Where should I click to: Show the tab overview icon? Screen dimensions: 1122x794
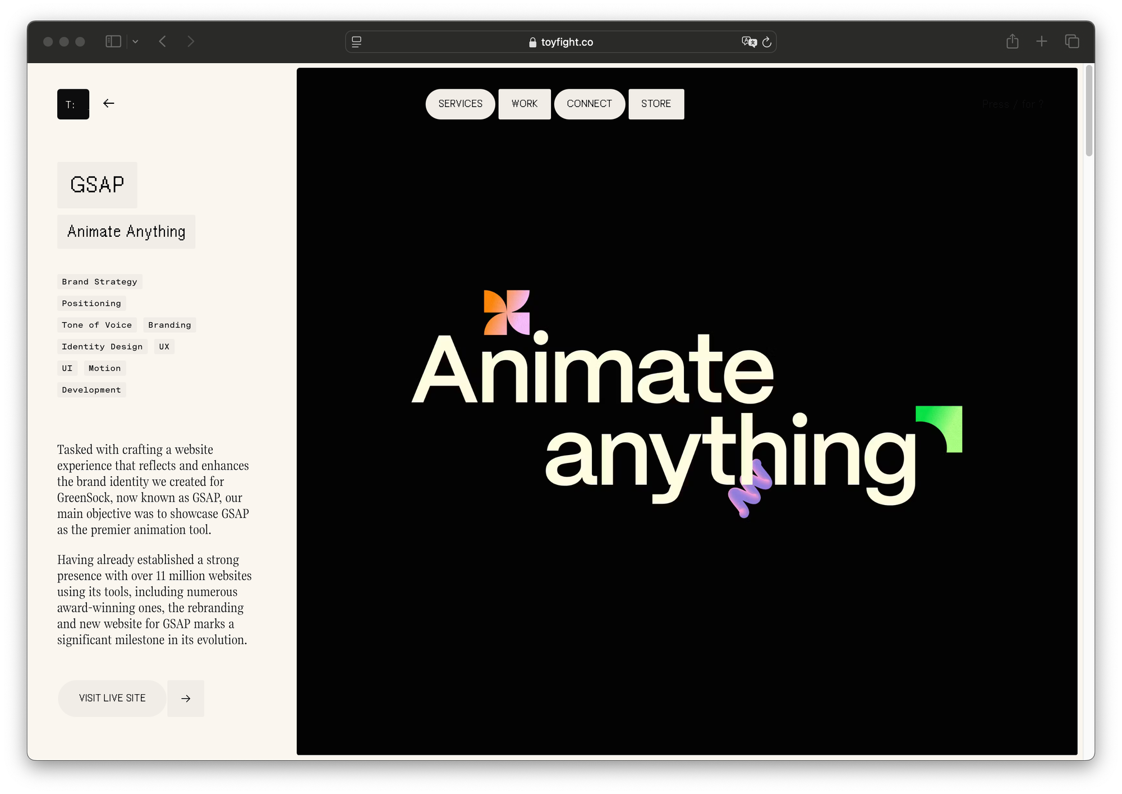pos(1072,42)
